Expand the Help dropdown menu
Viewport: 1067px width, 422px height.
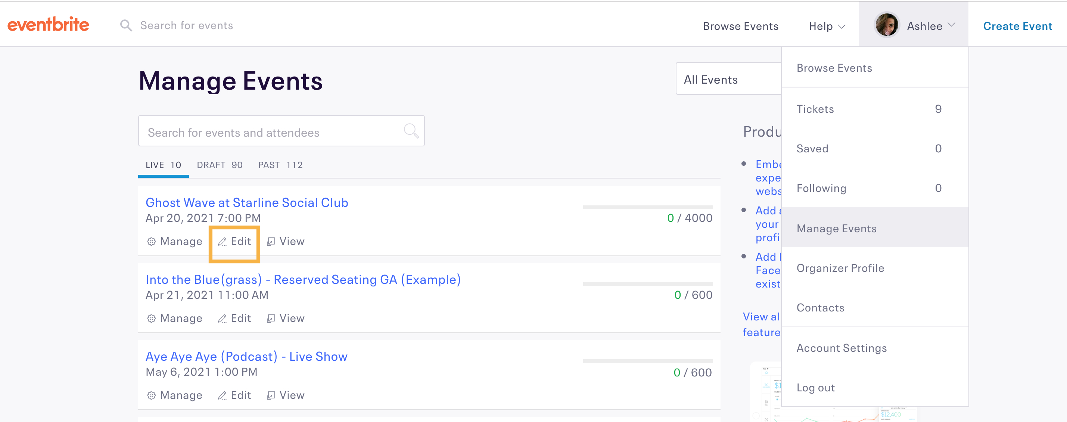tap(827, 27)
